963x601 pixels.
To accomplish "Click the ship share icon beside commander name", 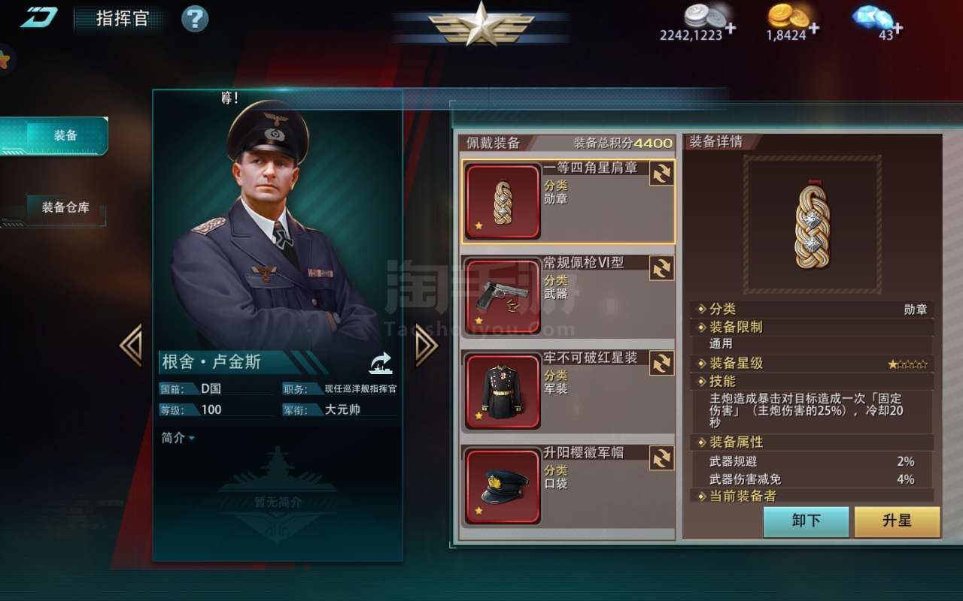I will pos(381,363).
